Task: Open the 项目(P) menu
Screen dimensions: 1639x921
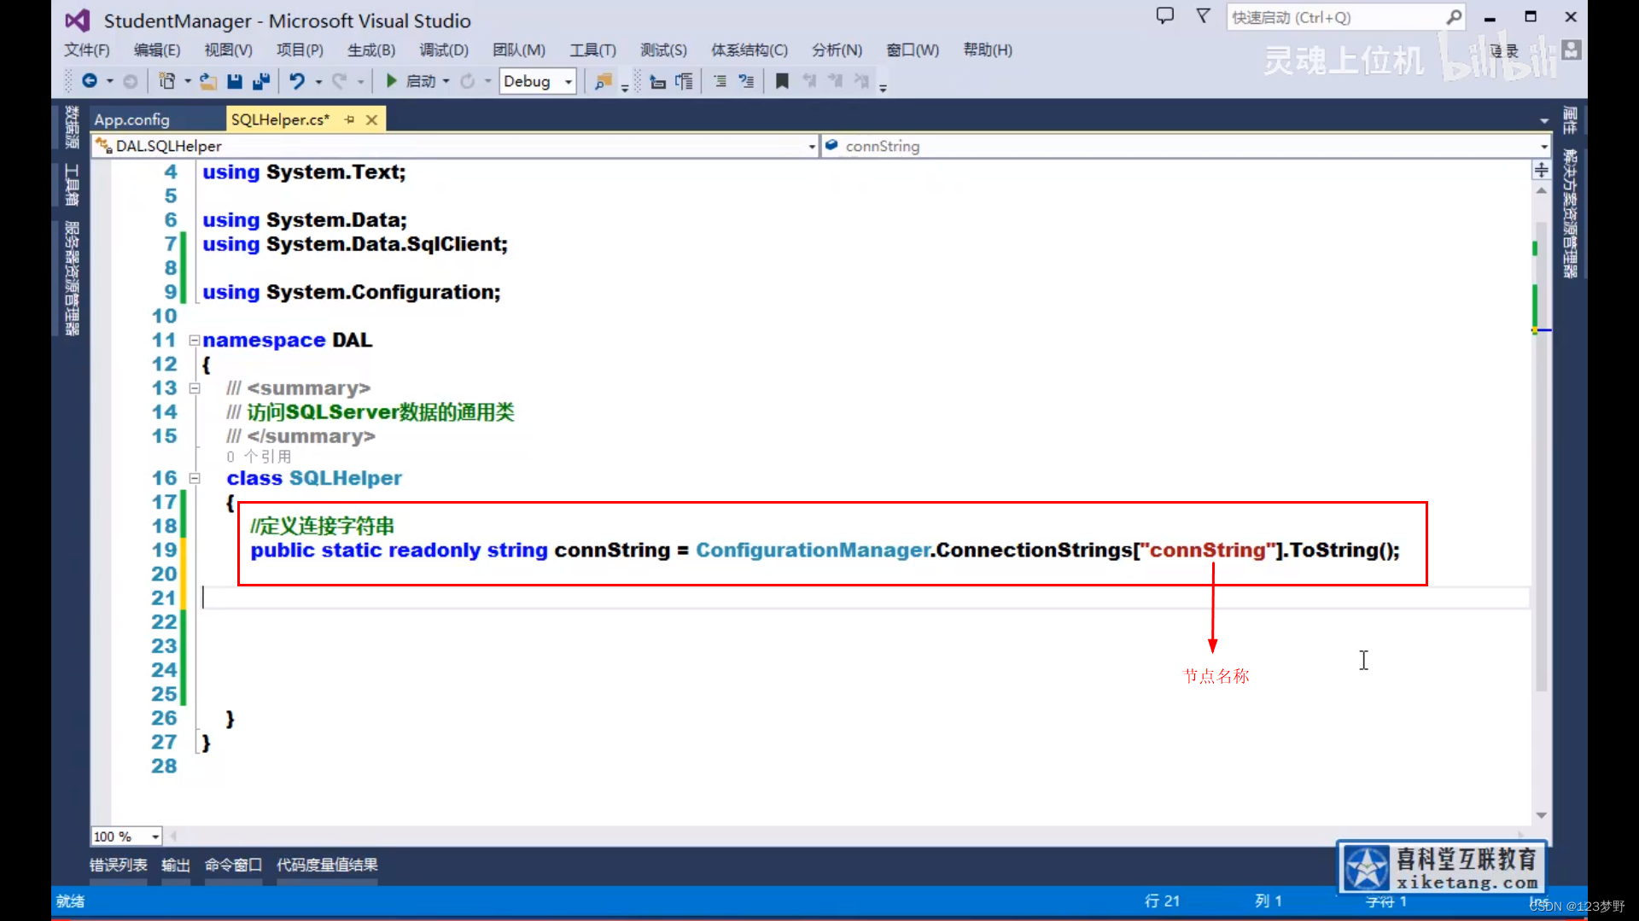Action: [x=300, y=50]
